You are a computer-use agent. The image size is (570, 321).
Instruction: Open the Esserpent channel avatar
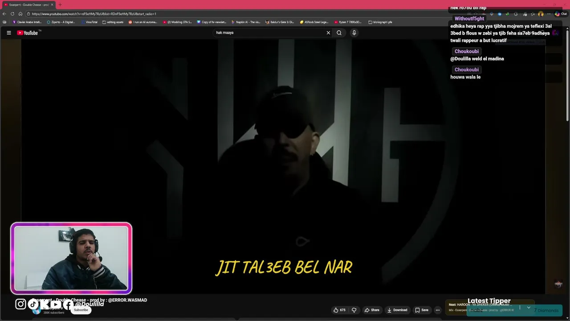37,310
